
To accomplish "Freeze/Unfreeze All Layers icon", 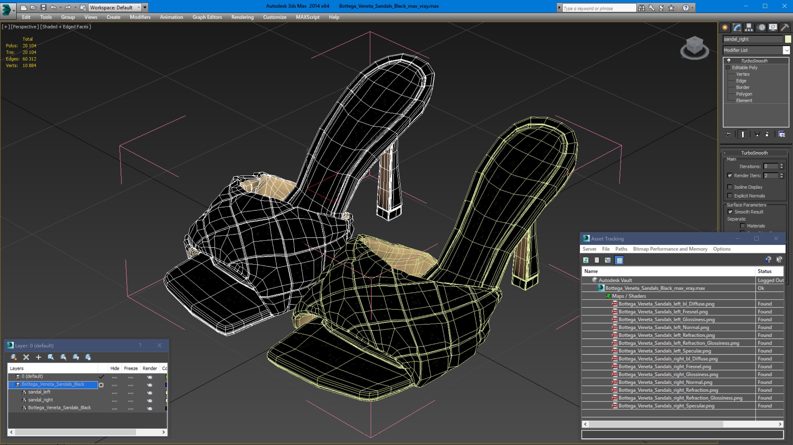I will [88, 357].
